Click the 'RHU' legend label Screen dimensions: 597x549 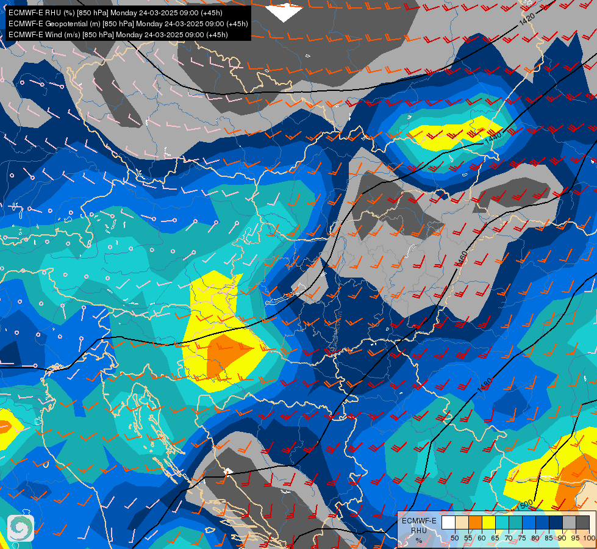(419, 531)
